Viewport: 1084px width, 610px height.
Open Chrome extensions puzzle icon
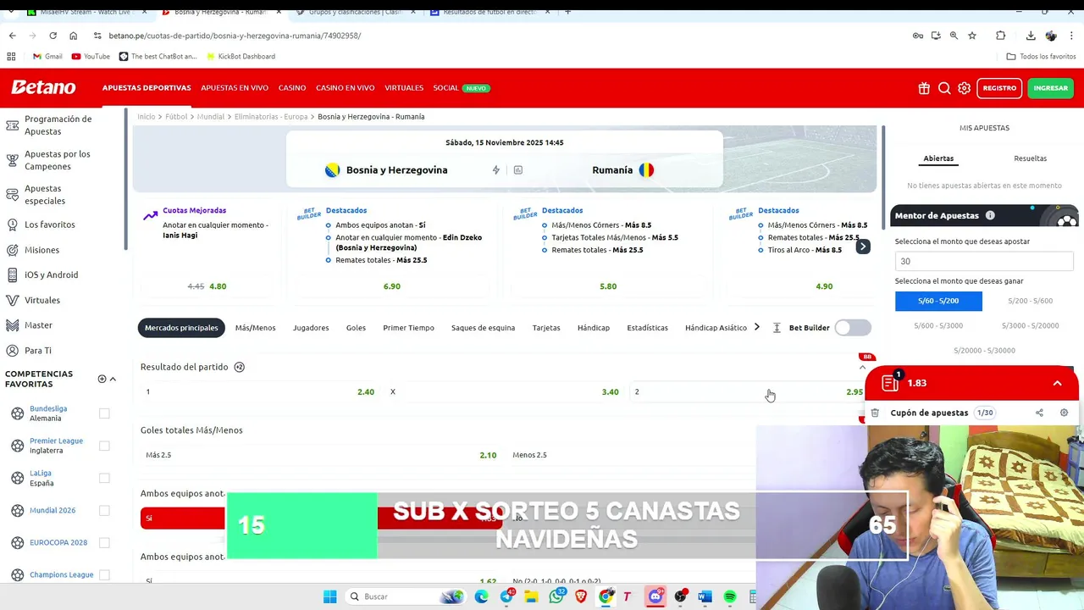click(x=1001, y=36)
